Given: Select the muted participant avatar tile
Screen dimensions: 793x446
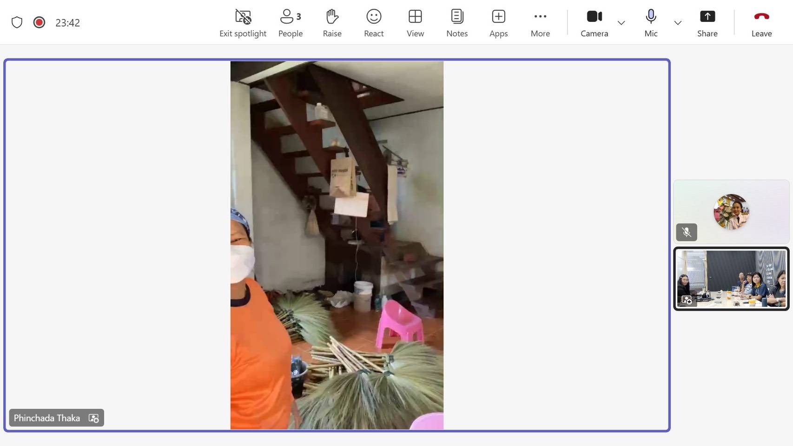Looking at the screenshot, I should [x=731, y=211].
